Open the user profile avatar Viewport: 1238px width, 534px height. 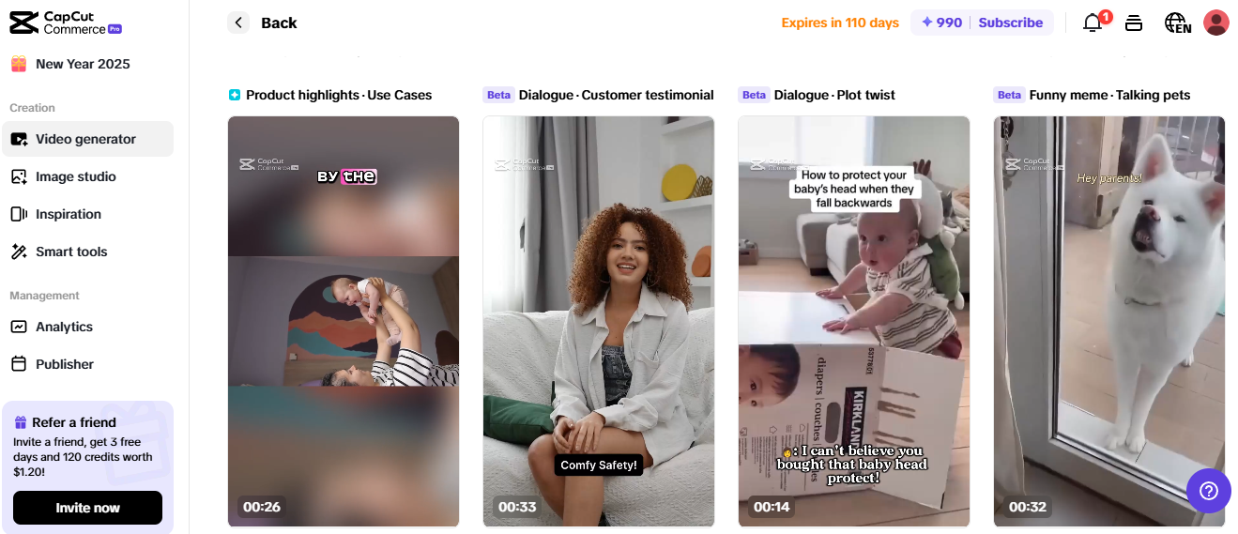(x=1216, y=23)
